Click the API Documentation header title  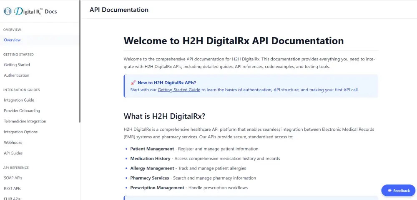[119, 10]
